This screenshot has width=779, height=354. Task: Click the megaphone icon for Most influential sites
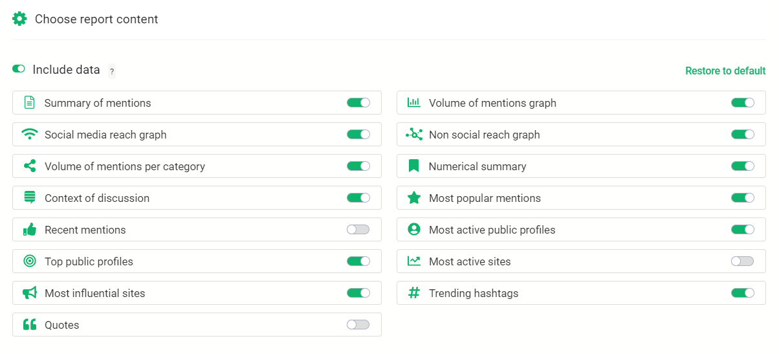[30, 293]
